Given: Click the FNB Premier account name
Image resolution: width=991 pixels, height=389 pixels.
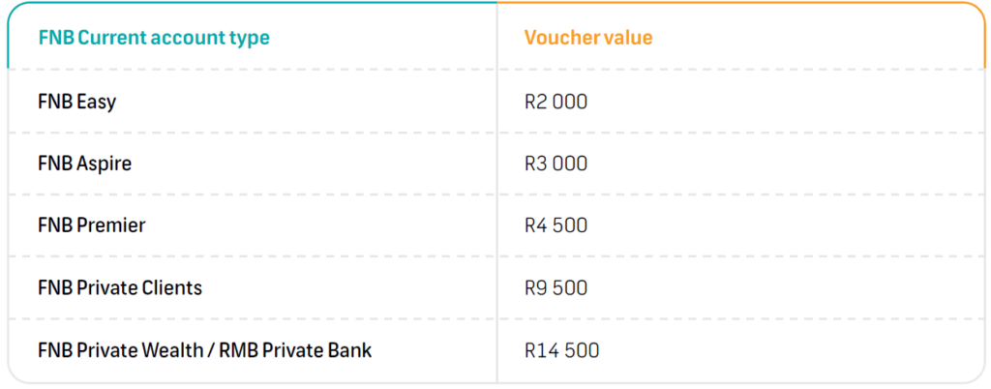Looking at the screenshot, I should pos(91,225).
